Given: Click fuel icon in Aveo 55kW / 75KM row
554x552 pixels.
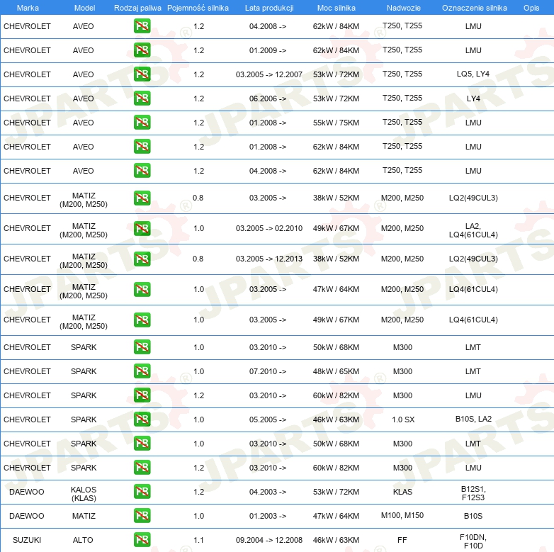Looking at the screenshot, I should coord(142,123).
